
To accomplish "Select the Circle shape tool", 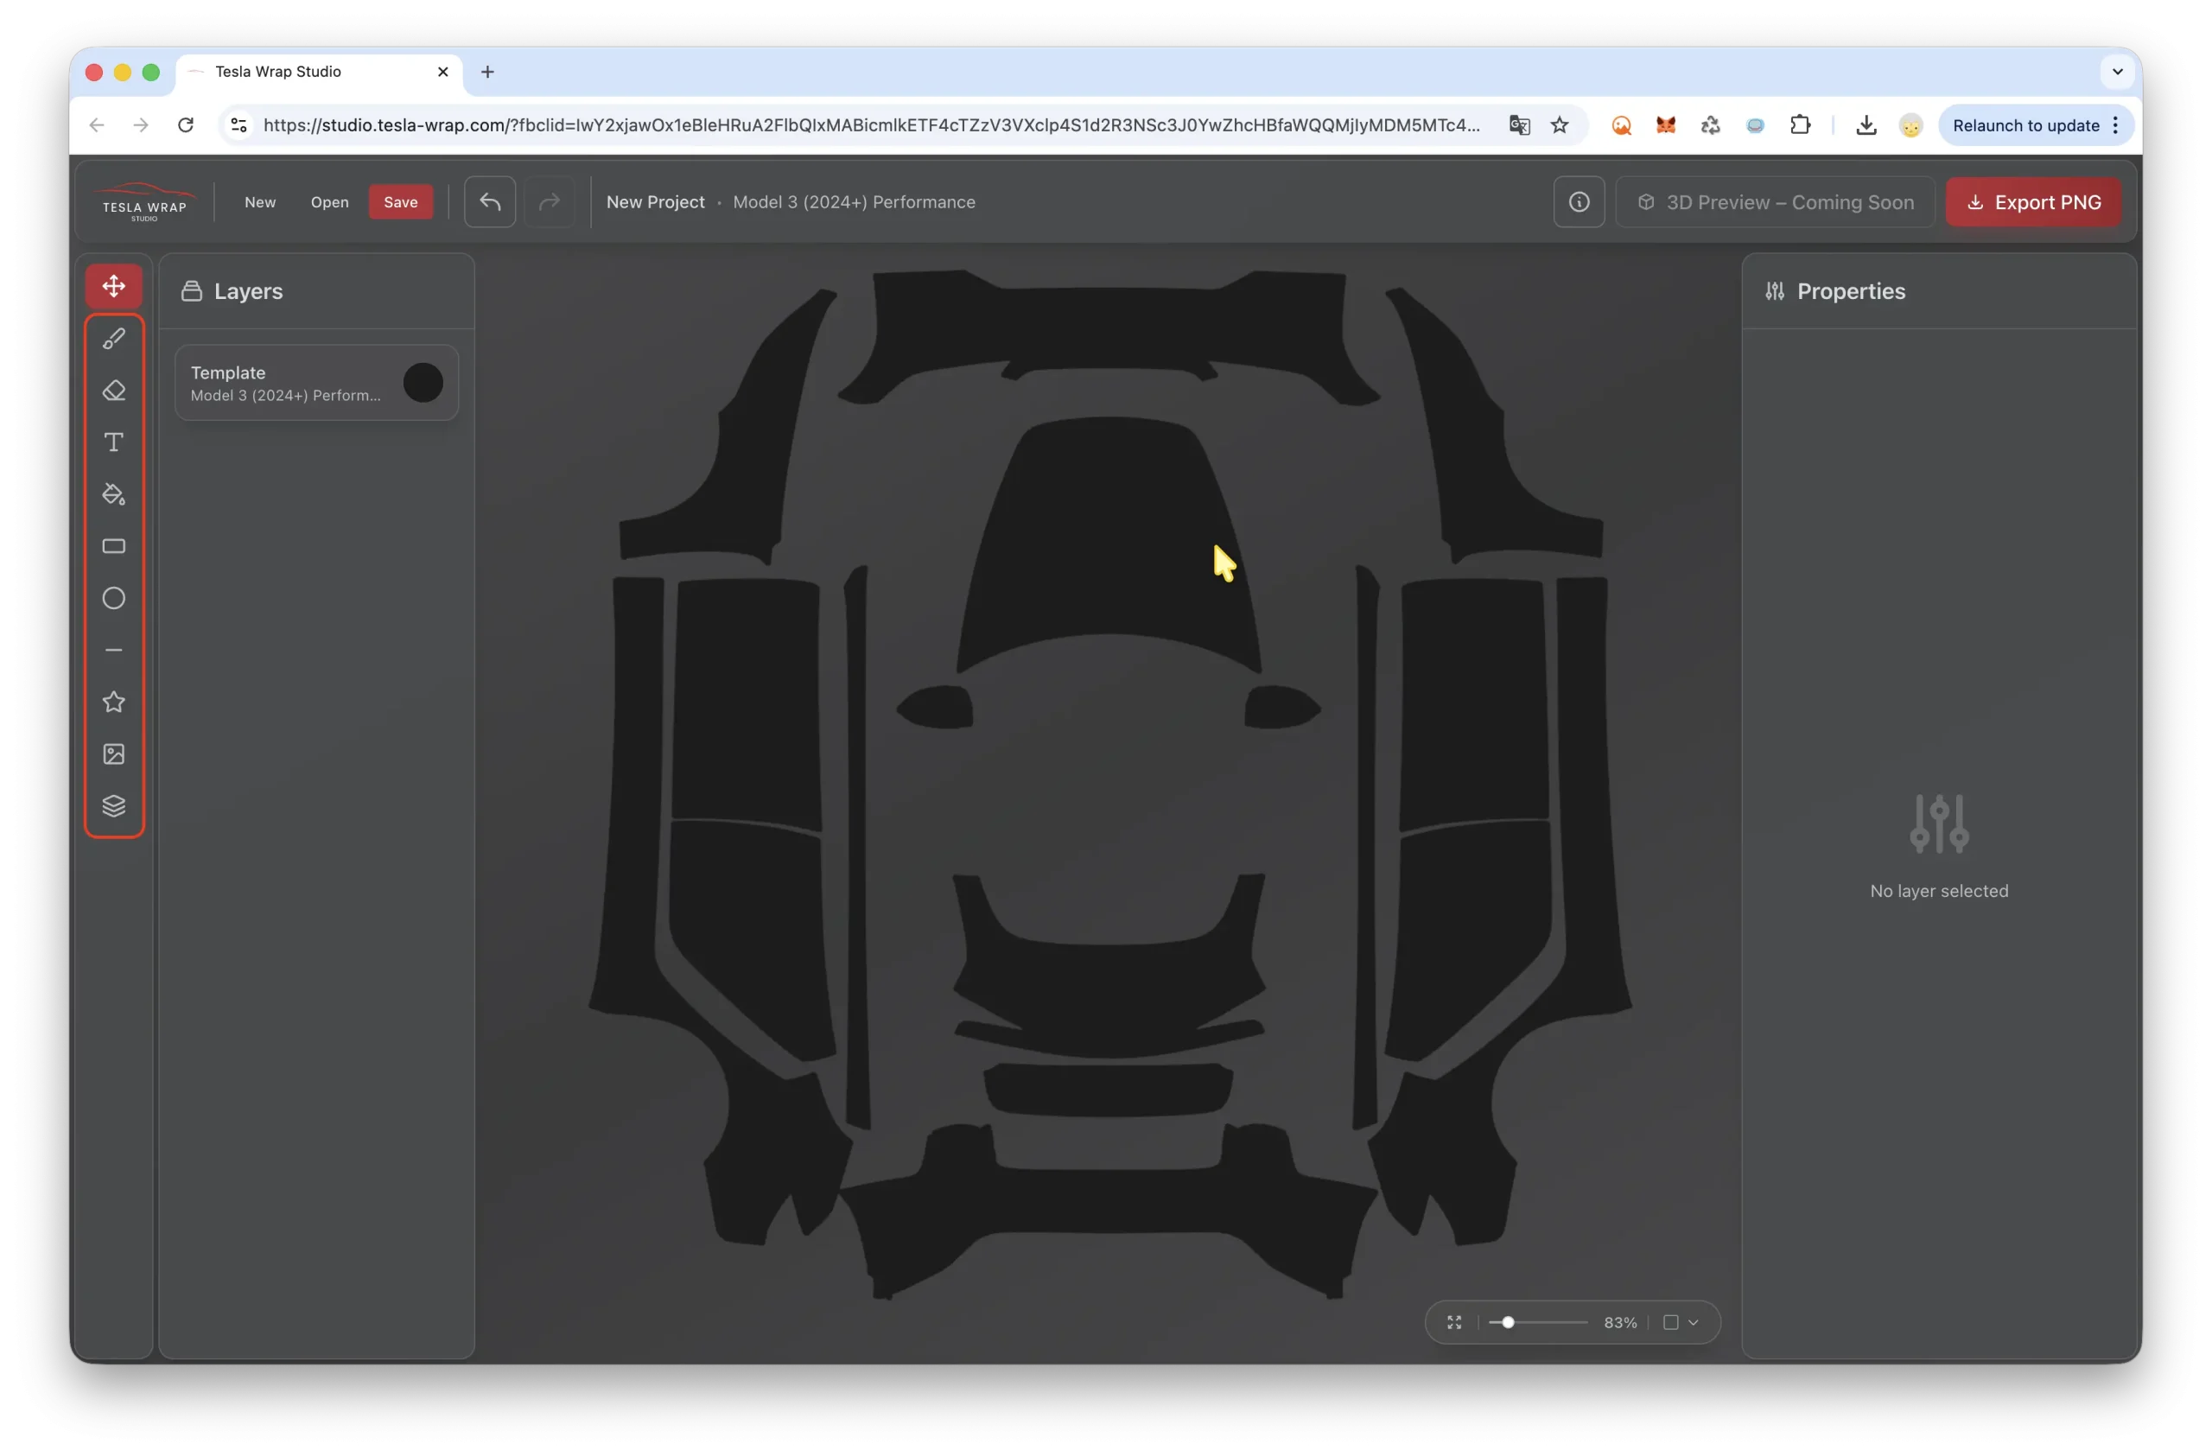I will tap(113, 598).
